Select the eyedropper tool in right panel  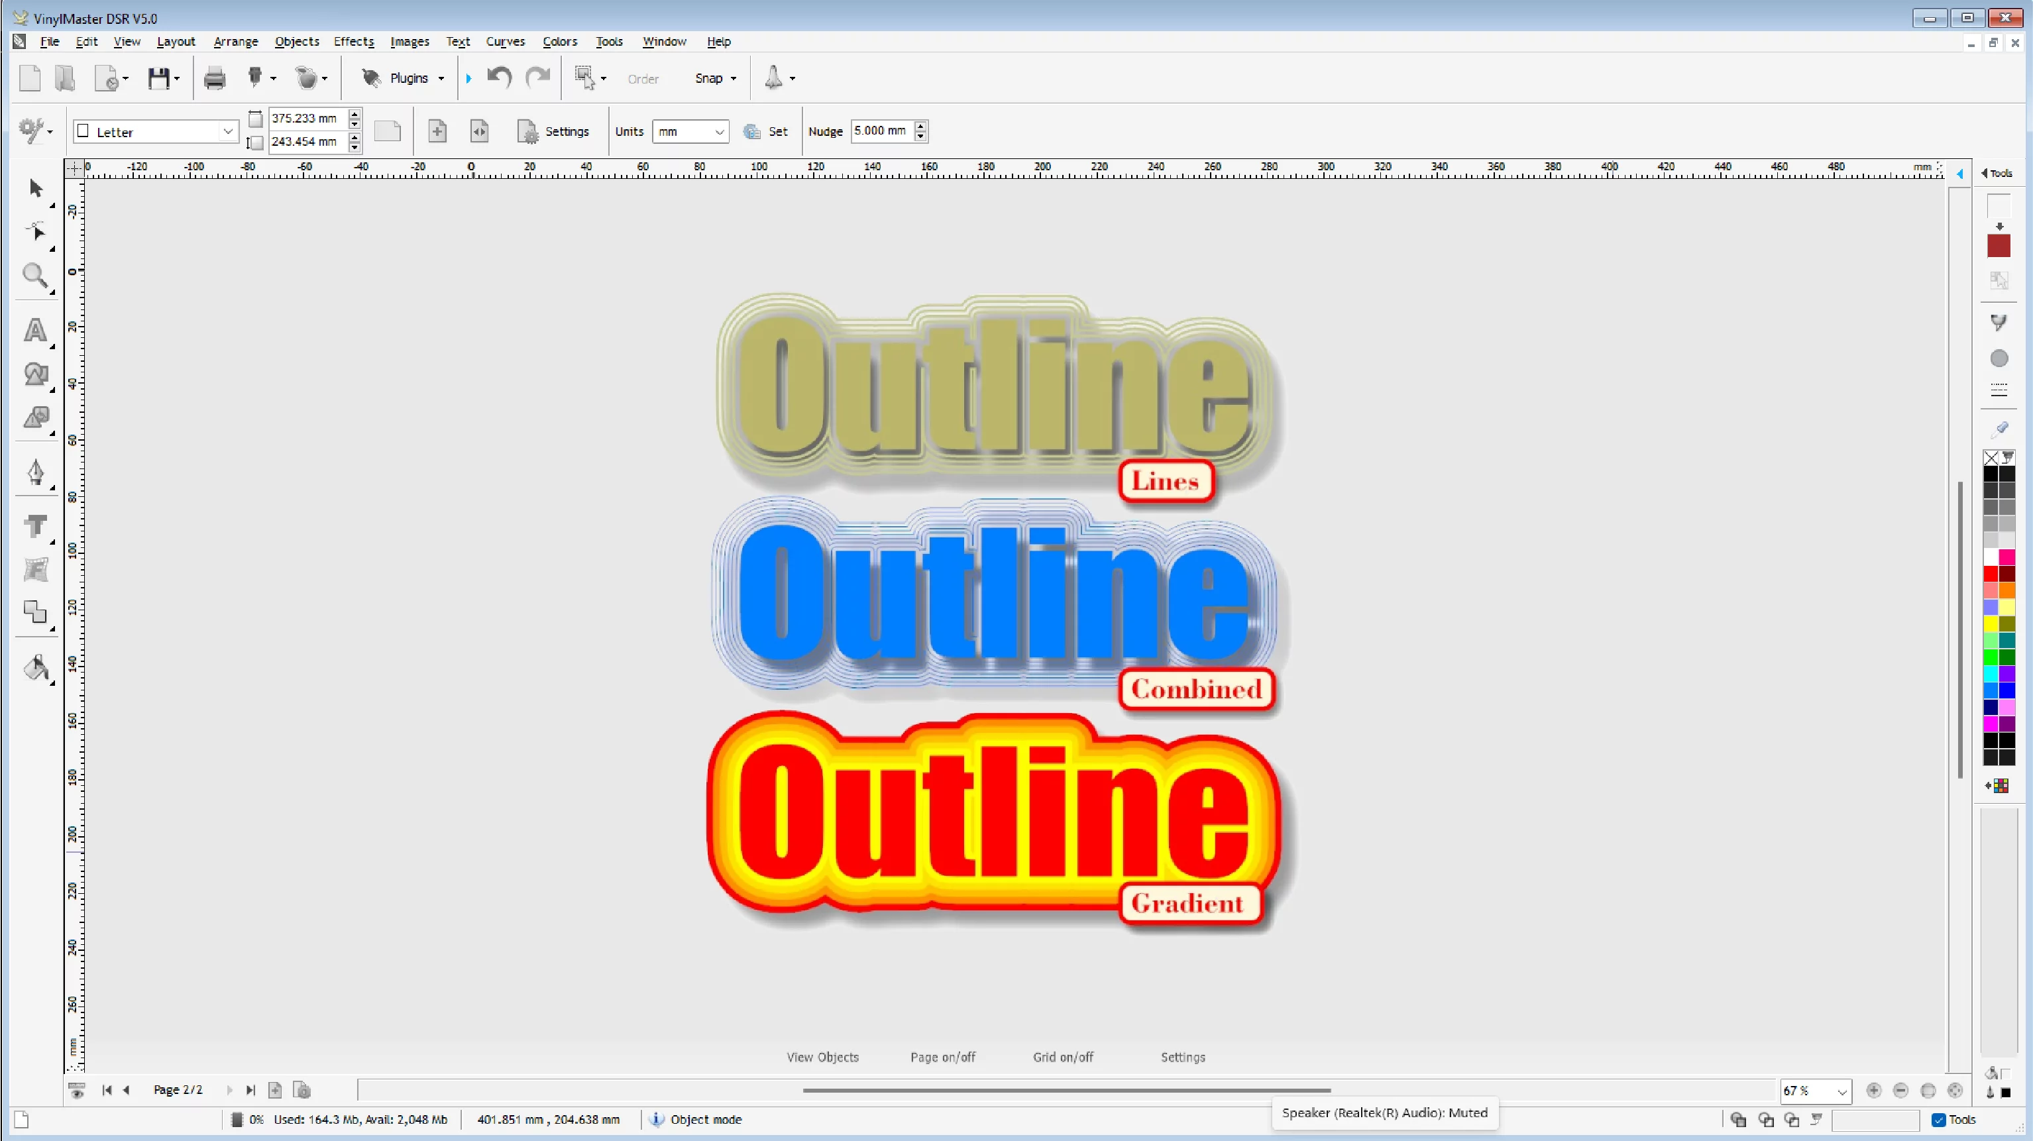1999,429
